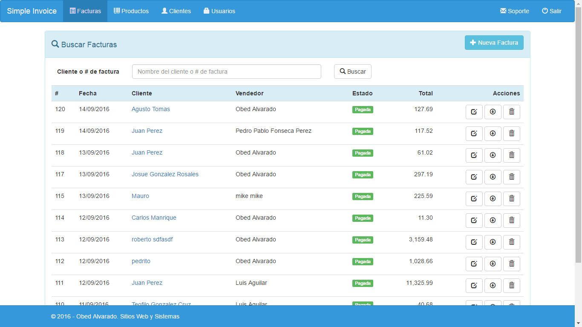The image size is (582, 327).
Task: Delete invoice 112
Action: pos(512,264)
